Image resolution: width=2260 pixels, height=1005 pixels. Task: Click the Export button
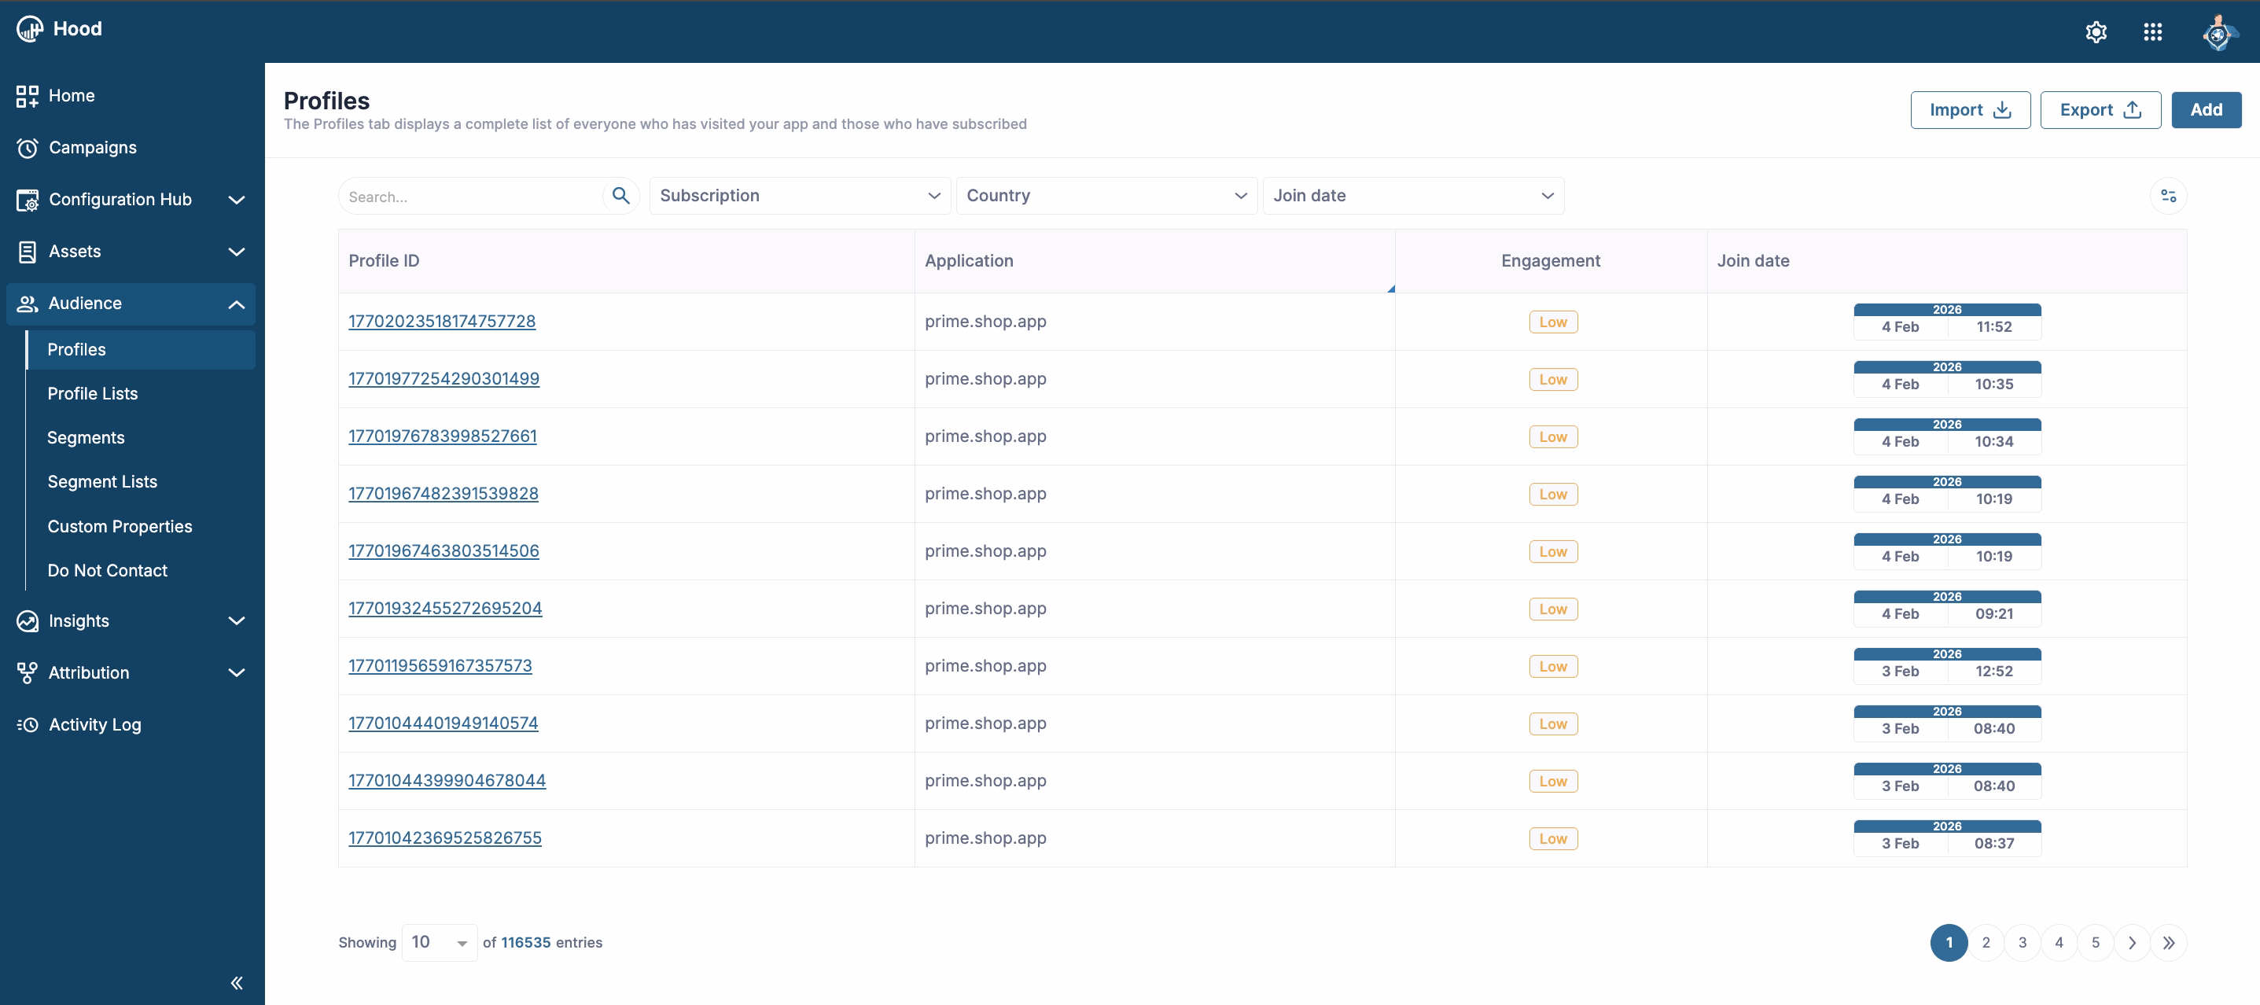pos(2100,110)
